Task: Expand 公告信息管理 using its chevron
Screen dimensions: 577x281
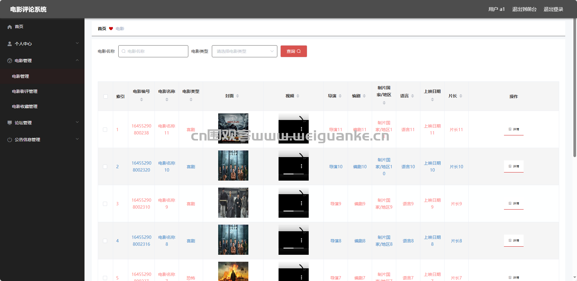Action: pyautogui.click(x=77, y=139)
